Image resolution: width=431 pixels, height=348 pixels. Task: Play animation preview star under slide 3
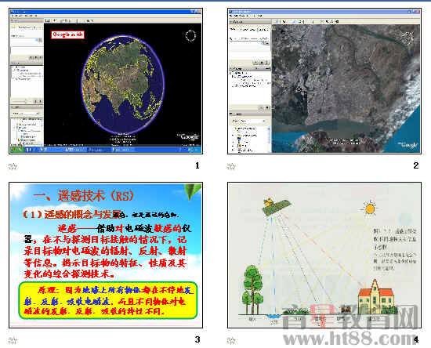[13, 341]
